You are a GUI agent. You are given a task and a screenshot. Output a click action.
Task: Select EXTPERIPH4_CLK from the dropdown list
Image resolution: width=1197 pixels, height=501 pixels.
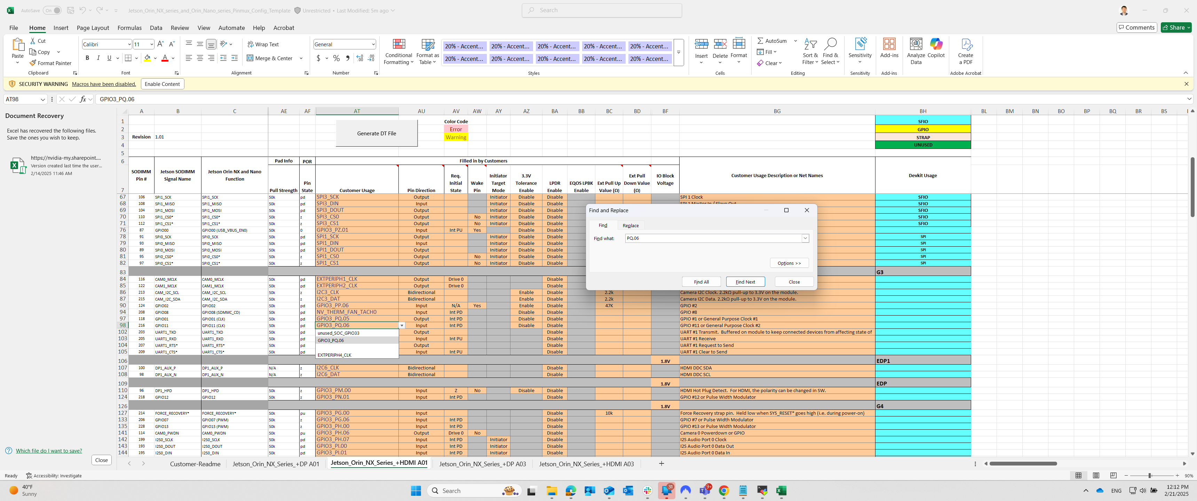(357, 355)
